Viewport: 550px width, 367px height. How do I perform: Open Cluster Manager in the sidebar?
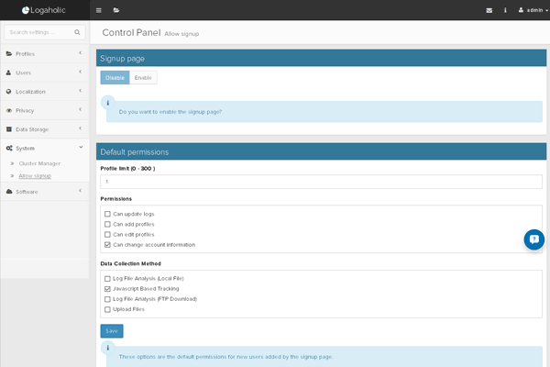point(39,163)
